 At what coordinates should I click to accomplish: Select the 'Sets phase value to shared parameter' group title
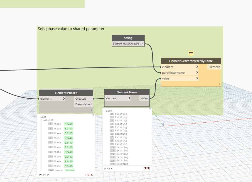pyautogui.click(x=71, y=29)
